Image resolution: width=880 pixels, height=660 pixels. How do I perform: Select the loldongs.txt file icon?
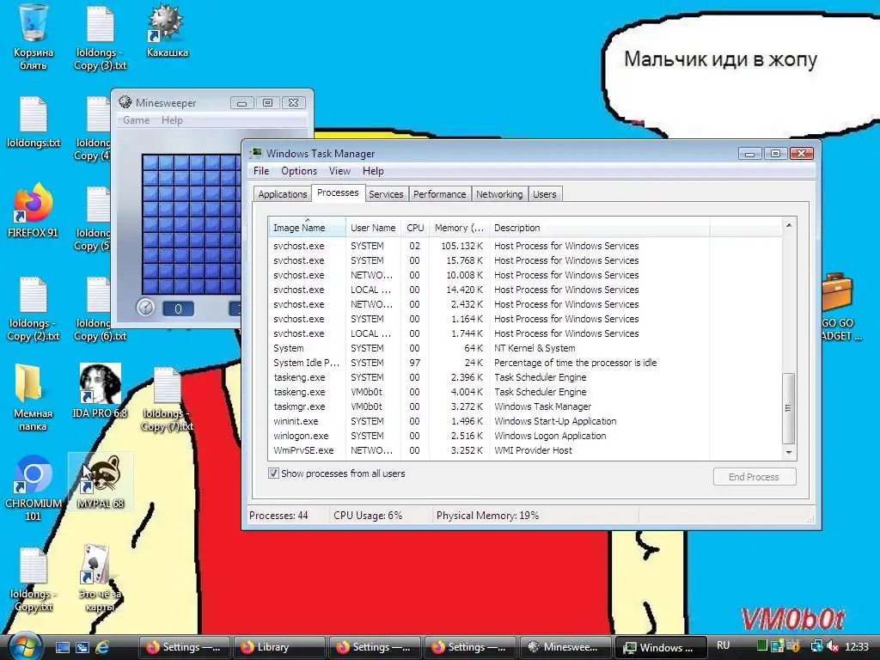[33, 122]
